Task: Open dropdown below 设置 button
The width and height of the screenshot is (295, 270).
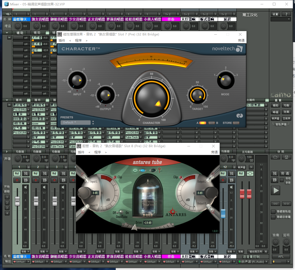Action: (x=281, y=19)
